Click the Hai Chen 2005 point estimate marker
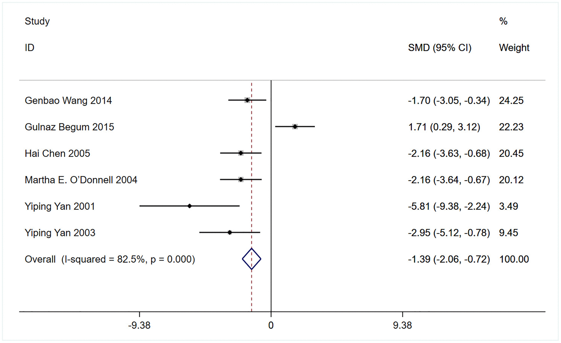 click(x=241, y=153)
